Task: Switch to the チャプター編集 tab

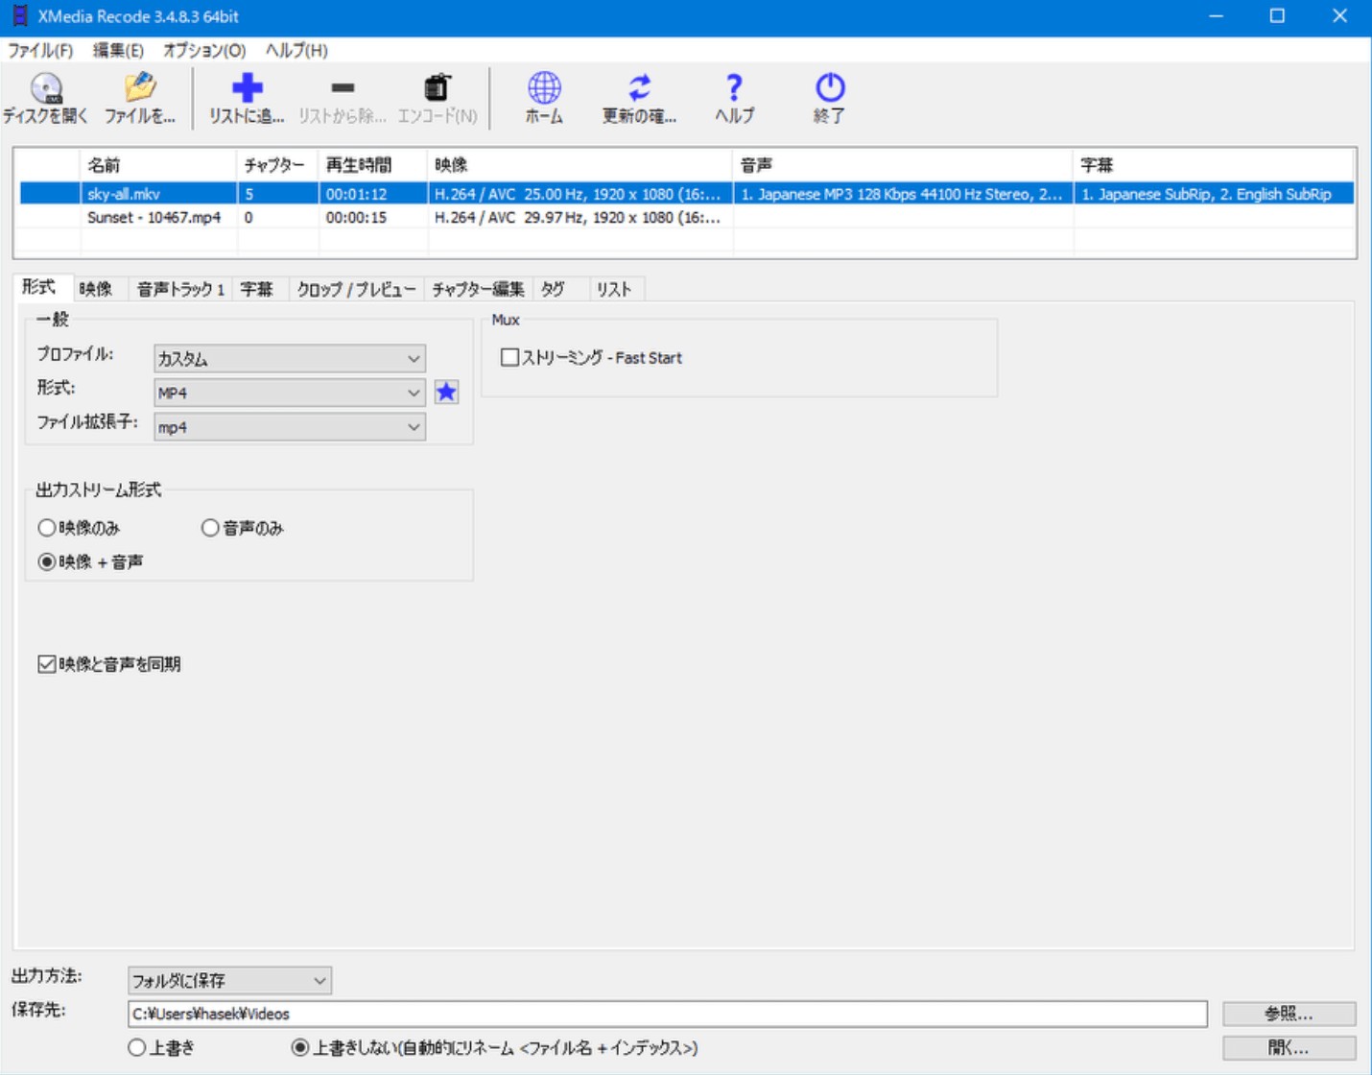Action: [478, 289]
